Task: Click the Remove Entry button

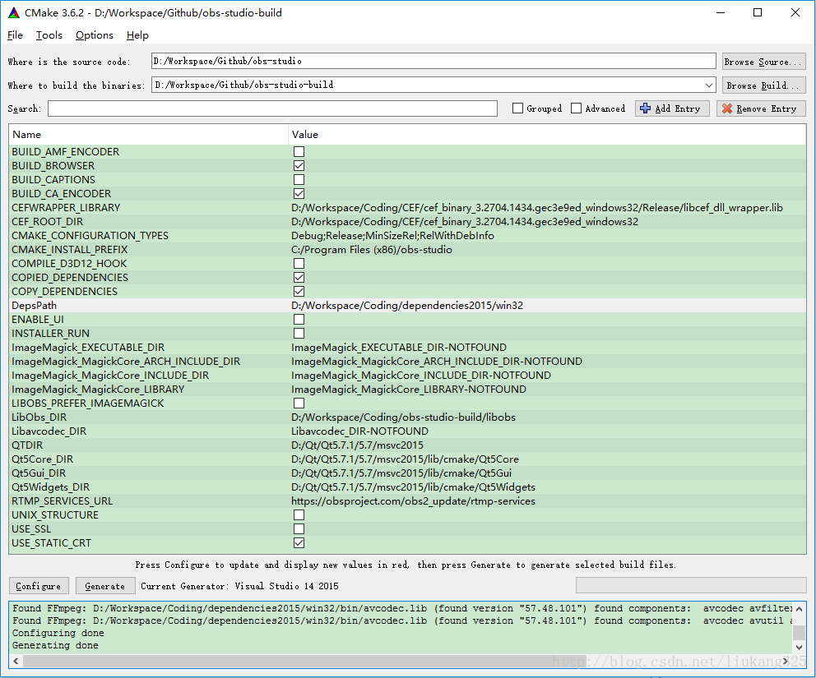Action: pyautogui.click(x=761, y=108)
